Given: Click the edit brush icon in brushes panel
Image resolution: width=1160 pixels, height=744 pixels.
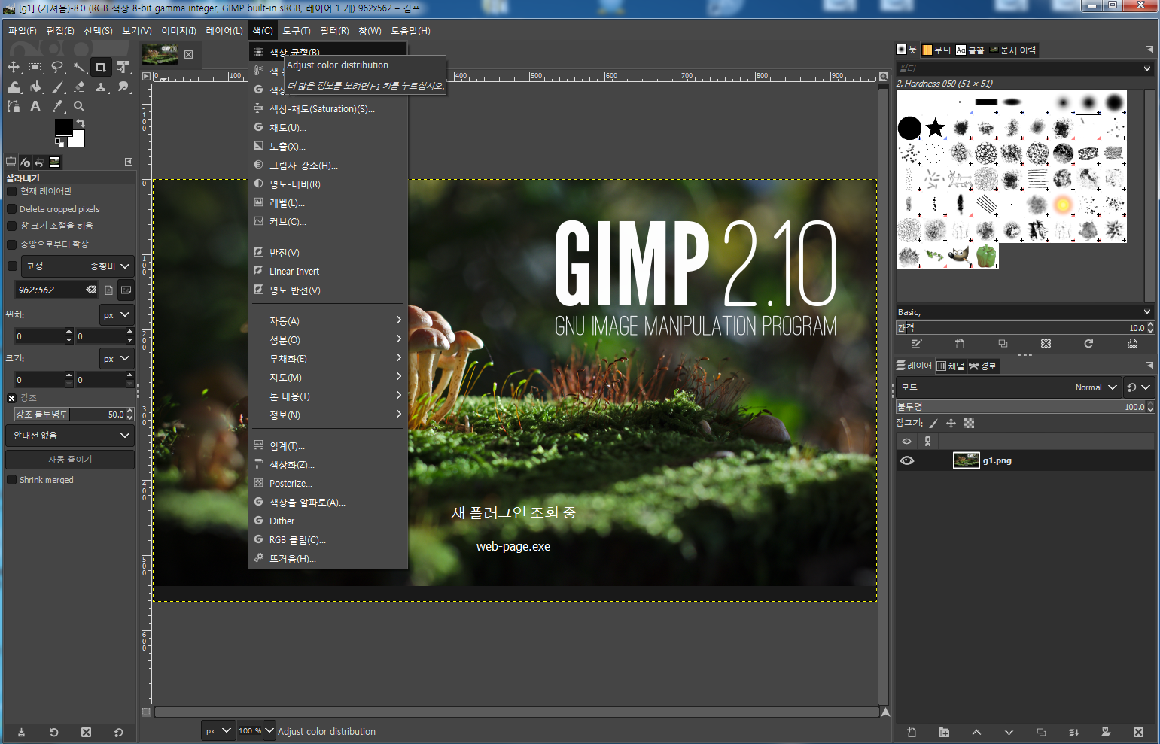Looking at the screenshot, I should [917, 344].
